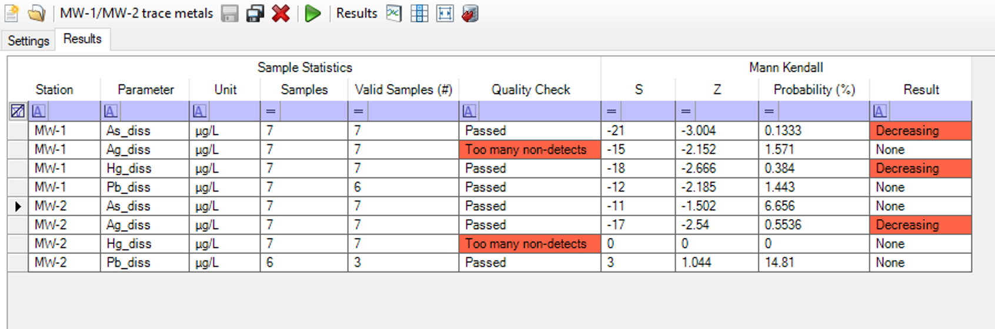995x329 pixels.
Task: Export results to Excel icon
Action: click(394, 13)
